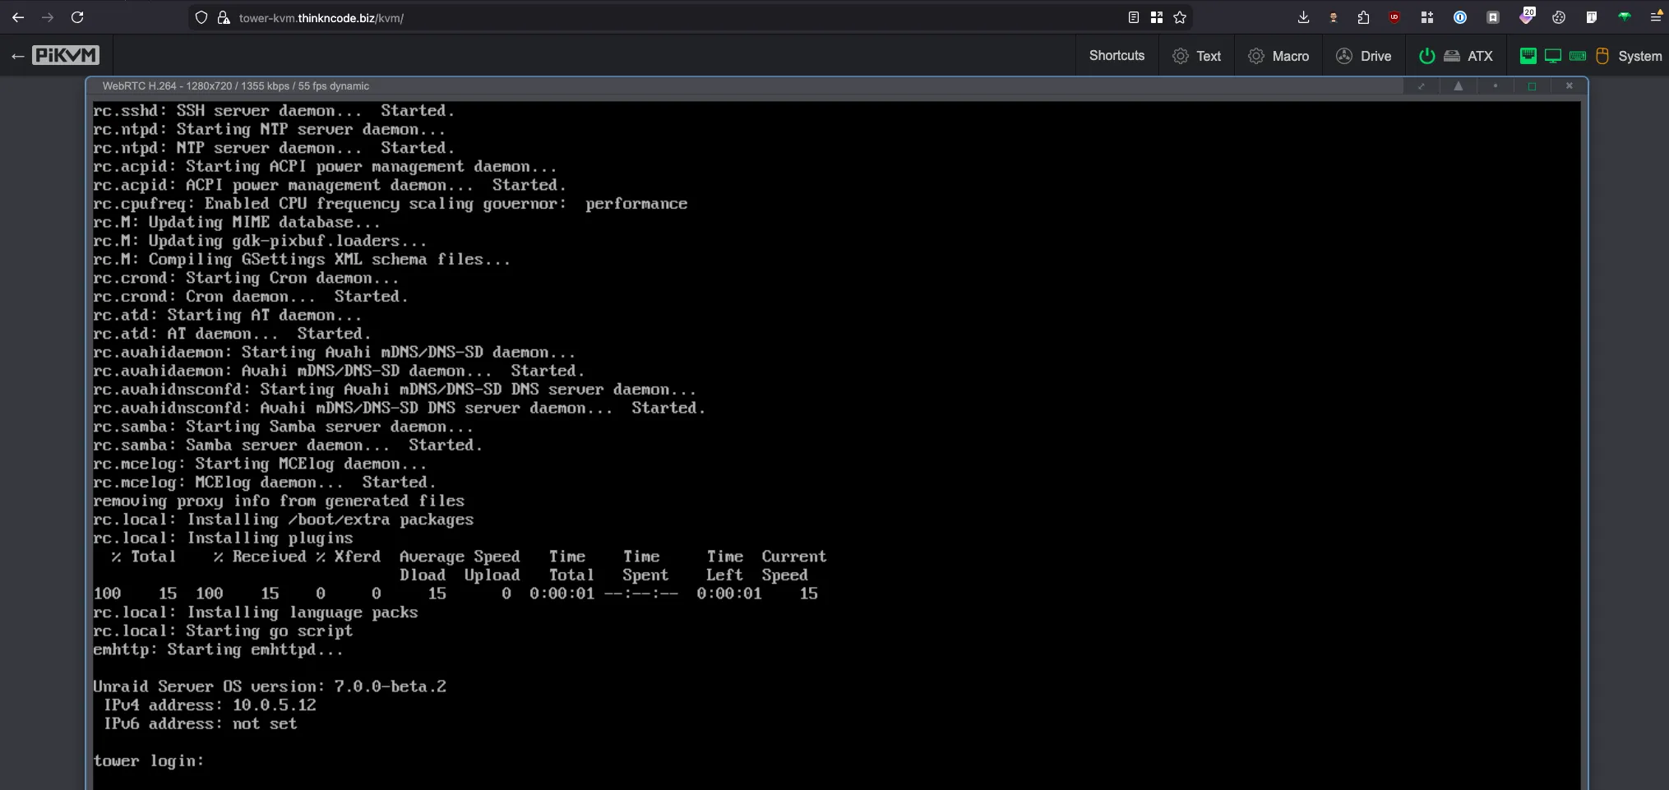
Task: Click the PiKVM logo to go back
Action: click(x=65, y=56)
